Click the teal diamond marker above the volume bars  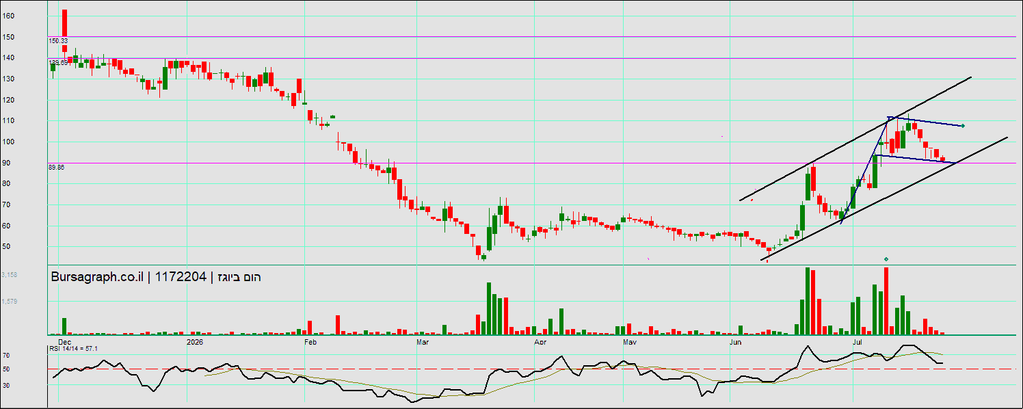(x=886, y=259)
